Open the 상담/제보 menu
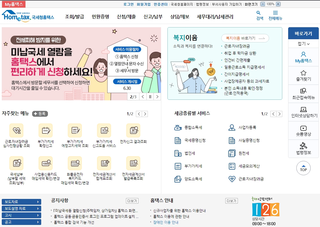 pyautogui.click(x=180, y=17)
